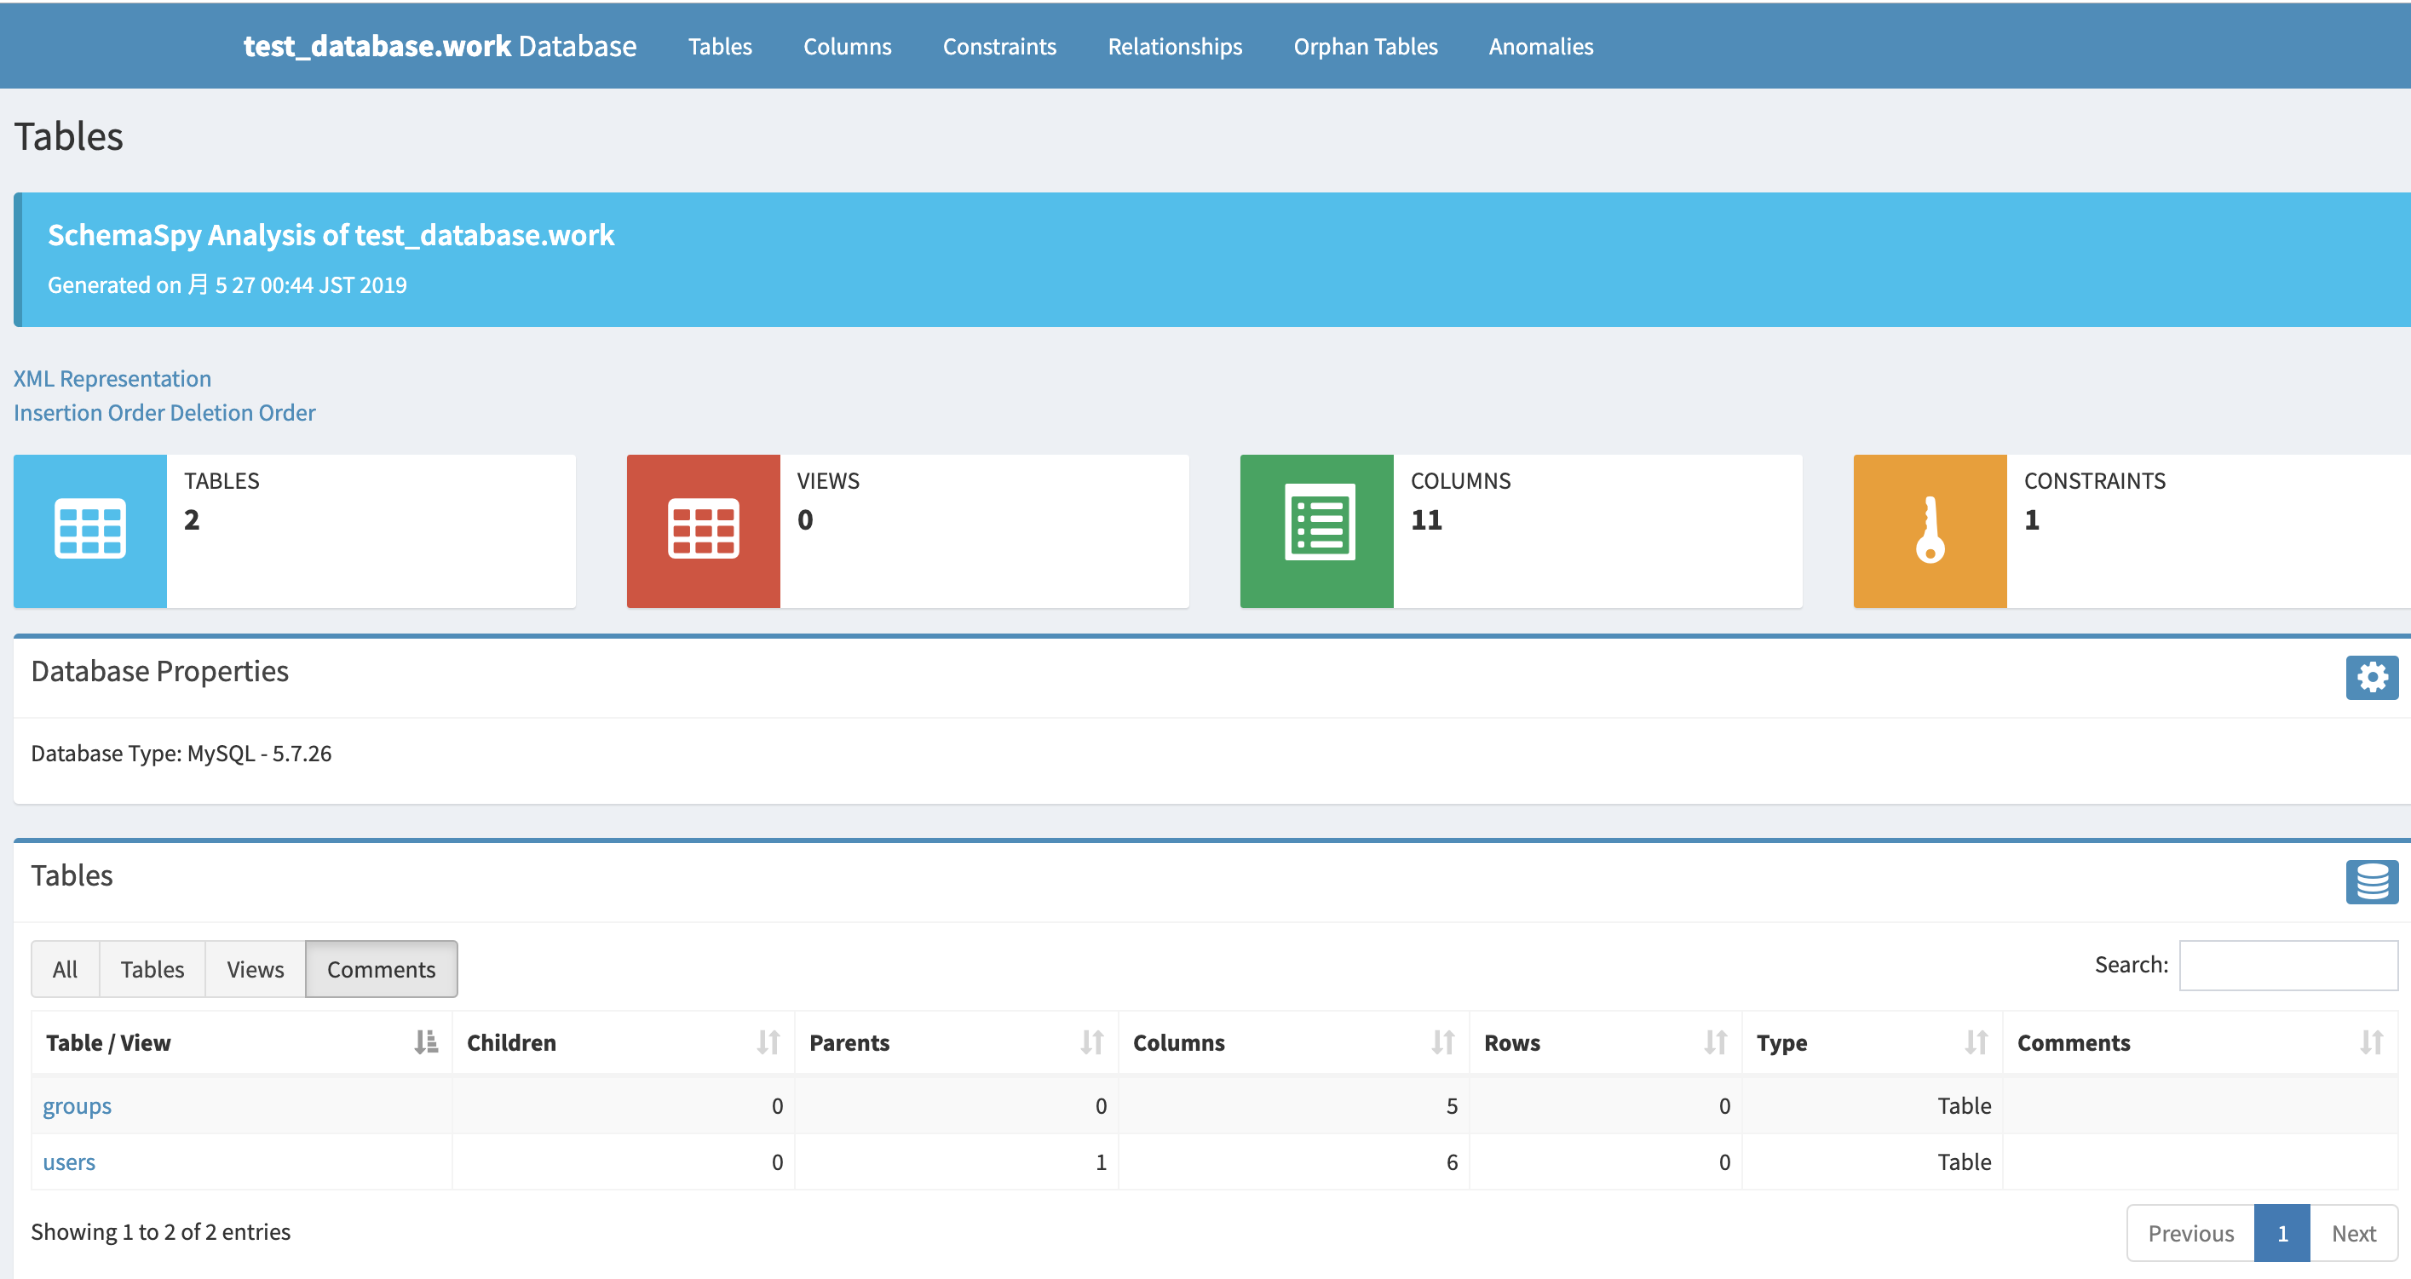Click the Next pagination button
Viewport: 2411px width, 1279px height.
[2352, 1233]
